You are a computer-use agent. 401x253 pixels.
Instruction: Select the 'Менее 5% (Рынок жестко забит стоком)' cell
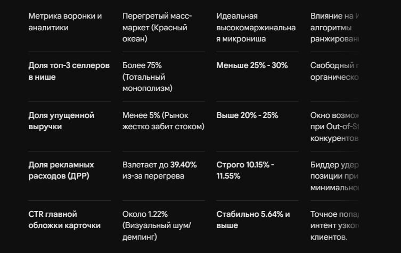163,121
